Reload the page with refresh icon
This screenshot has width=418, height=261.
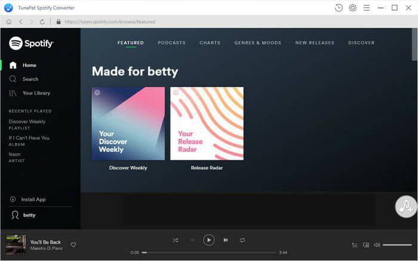(x=42, y=22)
